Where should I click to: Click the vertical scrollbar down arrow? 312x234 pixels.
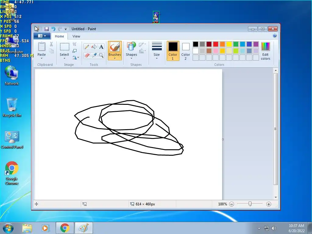[275, 197]
